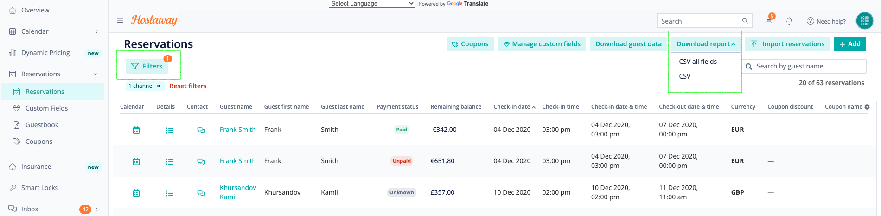This screenshot has width=881, height=216.
Task: Open the hamburger menu icon
Action: point(120,20)
